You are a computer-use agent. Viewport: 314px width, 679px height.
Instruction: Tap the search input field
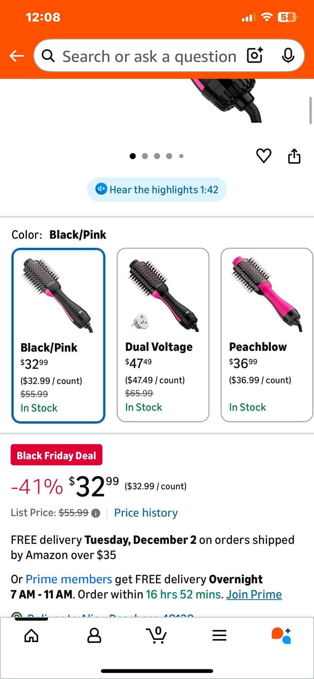(x=149, y=56)
